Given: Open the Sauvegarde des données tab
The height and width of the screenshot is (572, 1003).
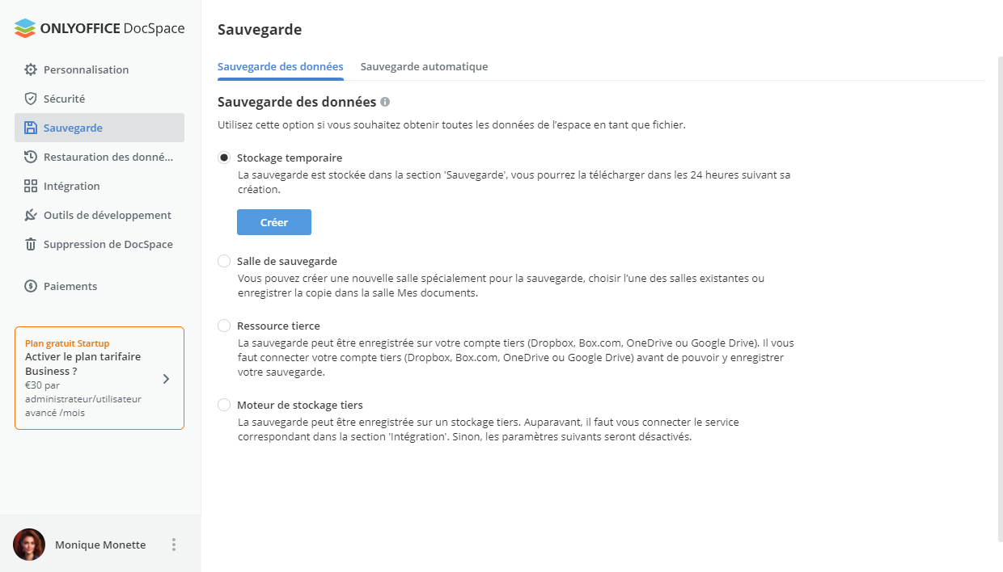Looking at the screenshot, I should click(x=281, y=66).
